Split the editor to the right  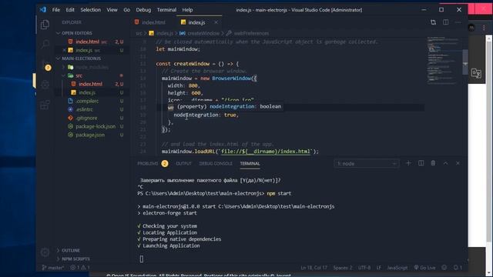[445, 22]
